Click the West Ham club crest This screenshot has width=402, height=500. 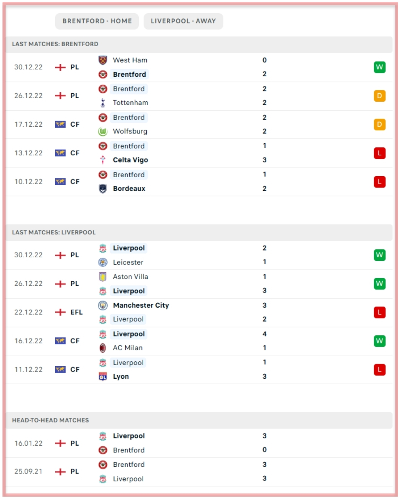tap(103, 60)
